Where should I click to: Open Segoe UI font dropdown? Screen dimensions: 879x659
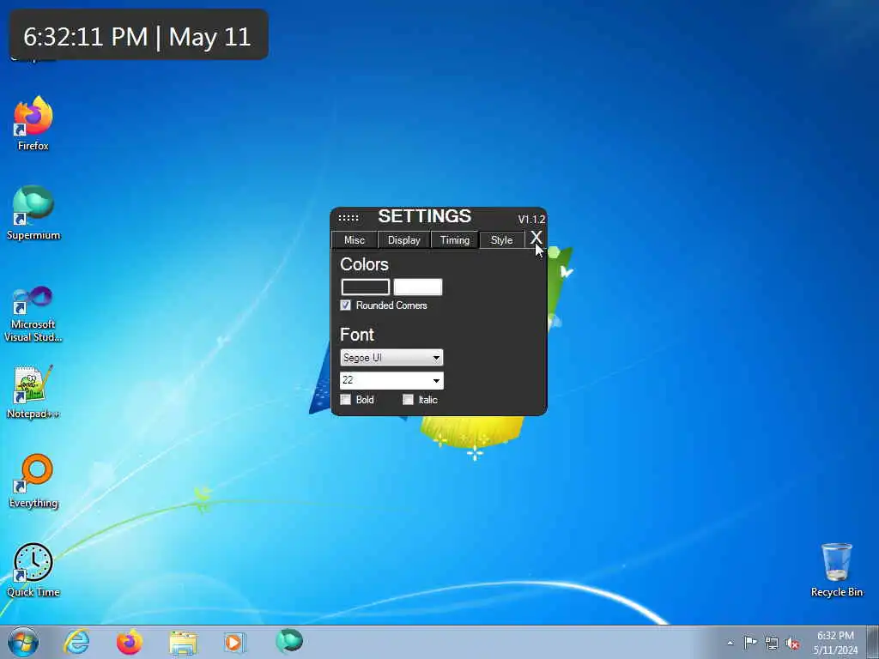pos(391,358)
